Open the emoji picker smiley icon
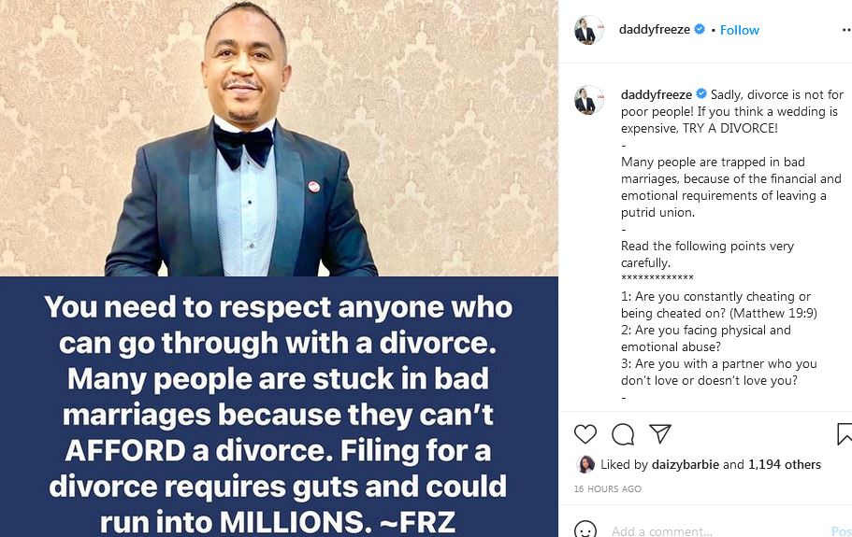The height and width of the screenshot is (537, 852). (x=585, y=530)
